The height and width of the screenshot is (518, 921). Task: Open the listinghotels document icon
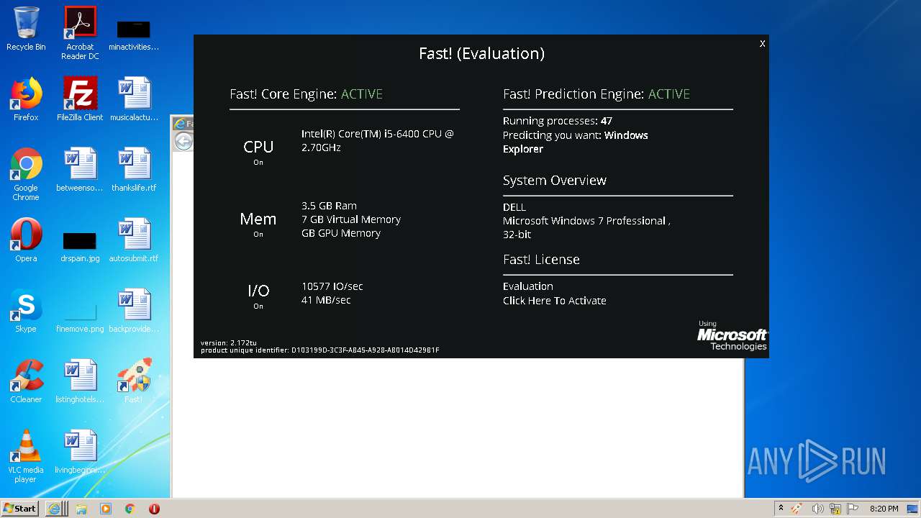(80, 381)
